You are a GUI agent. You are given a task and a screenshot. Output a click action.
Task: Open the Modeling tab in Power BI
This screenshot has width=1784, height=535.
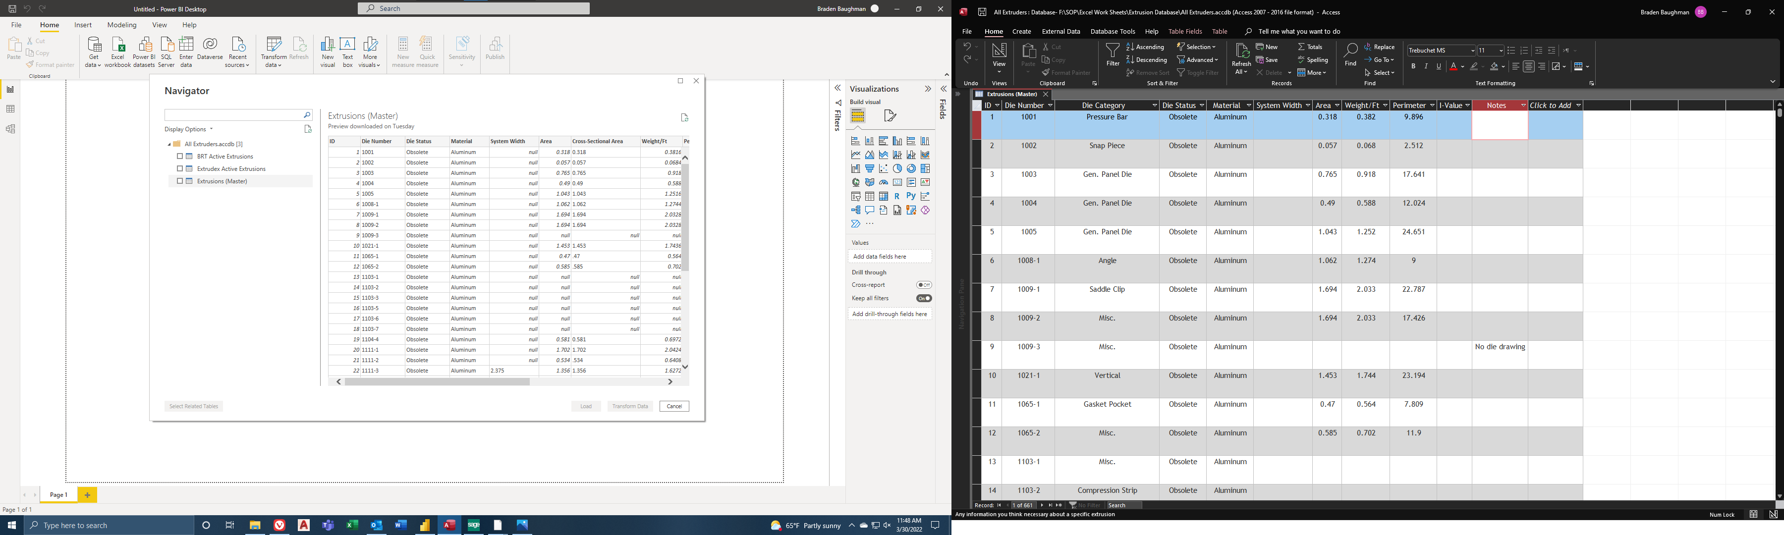tap(122, 25)
